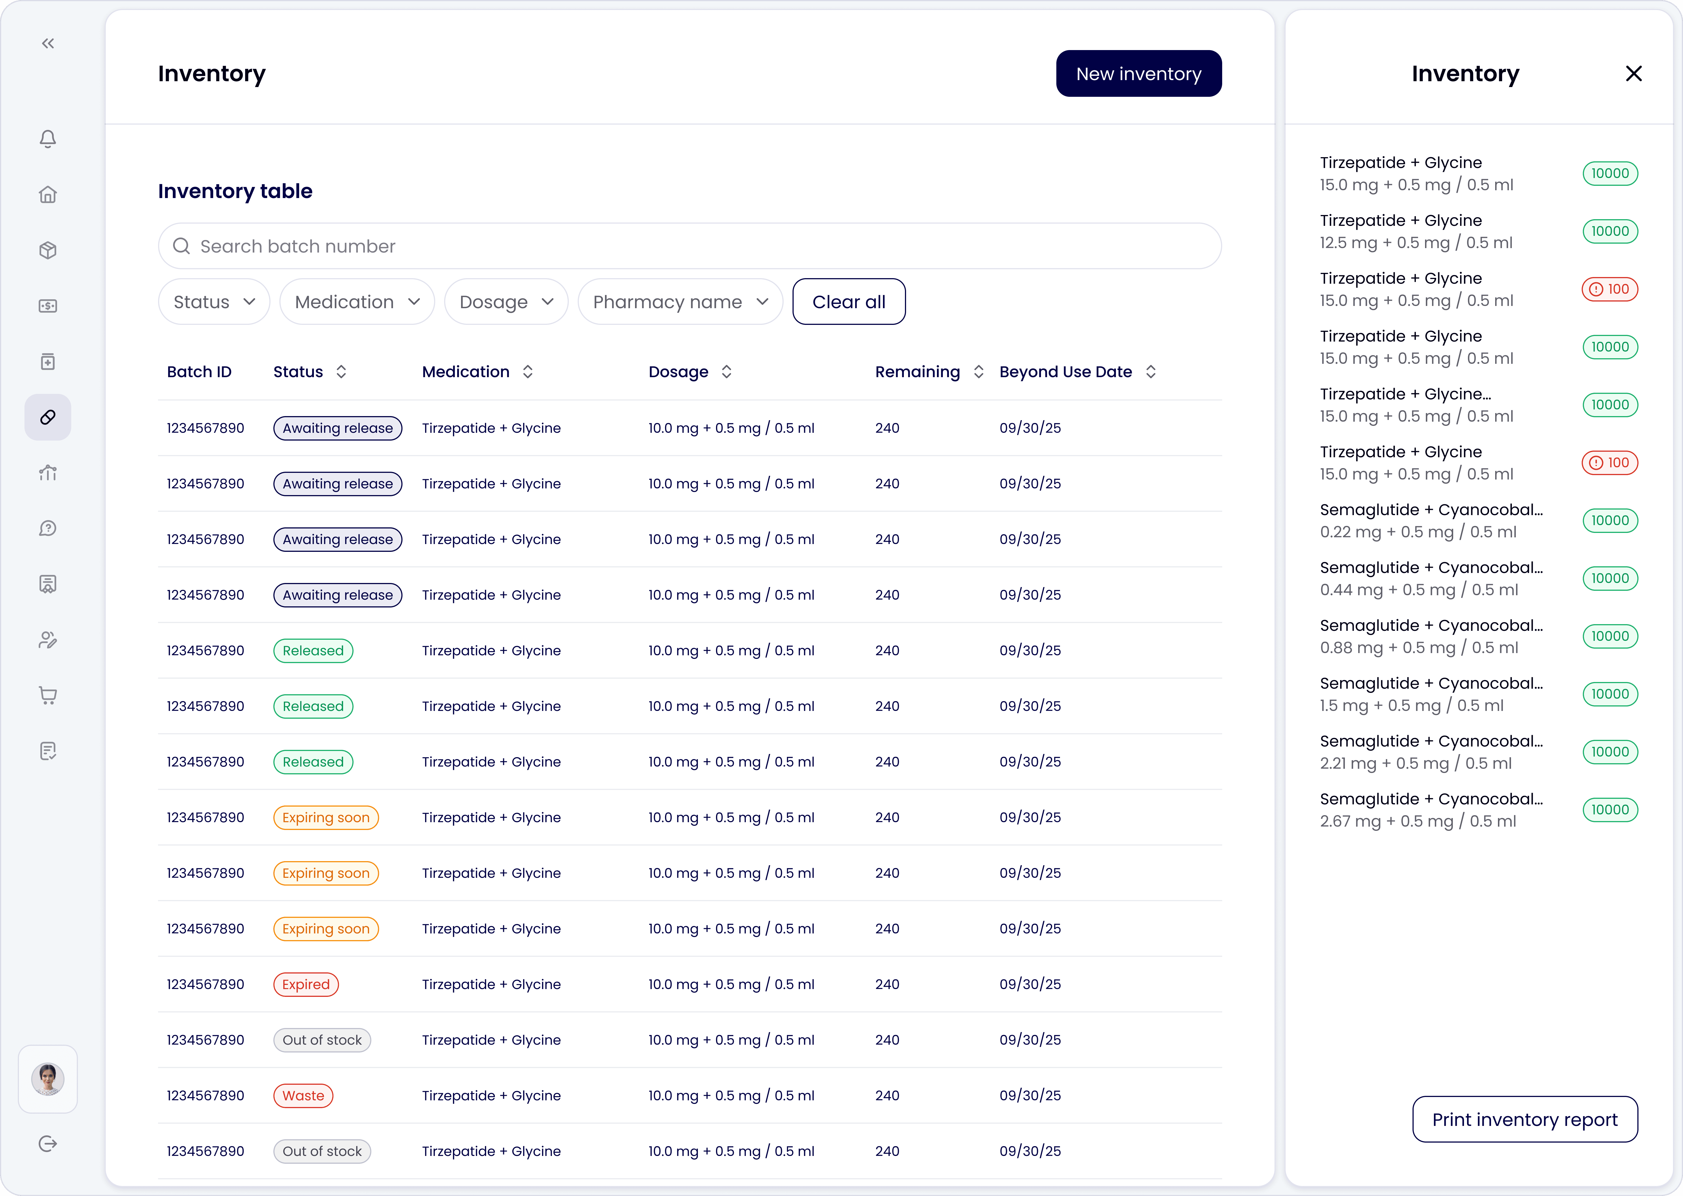Open notifications via the bell icon

point(48,139)
